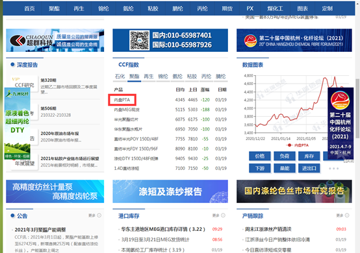Screen dimensions: 360x253
Task: Open the 半光聚酯切片 index entry
Action: (x=170, y=119)
